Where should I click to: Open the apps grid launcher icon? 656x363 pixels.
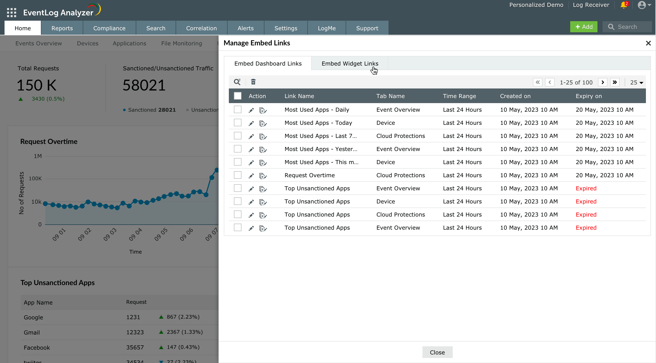coord(11,12)
